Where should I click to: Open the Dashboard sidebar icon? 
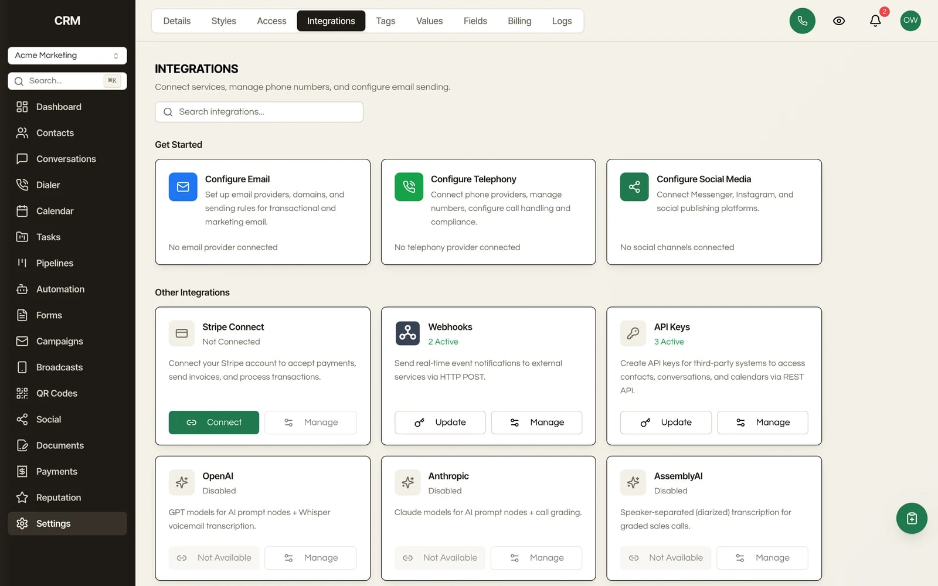coord(22,107)
